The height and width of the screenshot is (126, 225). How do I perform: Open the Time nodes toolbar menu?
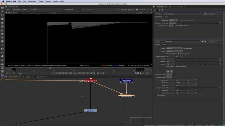(x=2, y=15)
